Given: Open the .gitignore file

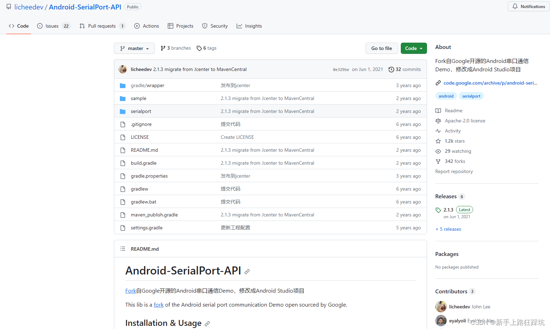Looking at the screenshot, I should point(141,124).
